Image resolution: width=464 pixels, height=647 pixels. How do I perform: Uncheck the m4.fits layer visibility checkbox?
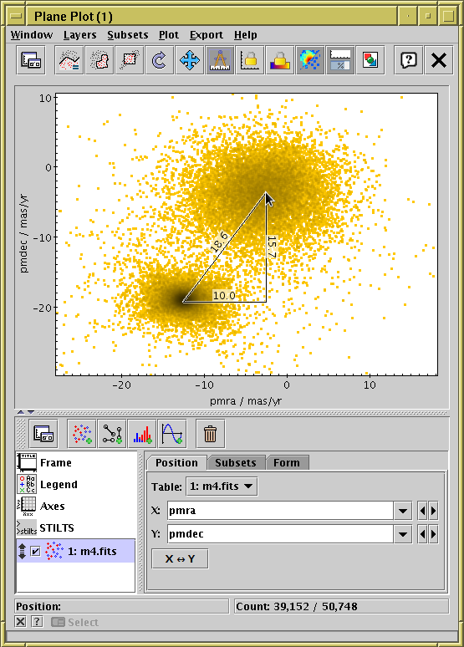(x=35, y=551)
